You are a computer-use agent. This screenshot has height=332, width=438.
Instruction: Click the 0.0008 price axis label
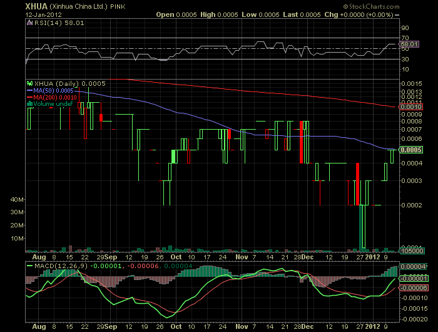[412, 121]
